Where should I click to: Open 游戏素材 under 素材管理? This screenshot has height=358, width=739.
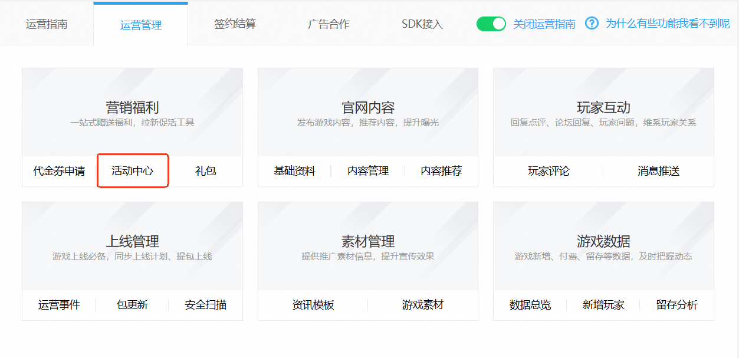422,305
